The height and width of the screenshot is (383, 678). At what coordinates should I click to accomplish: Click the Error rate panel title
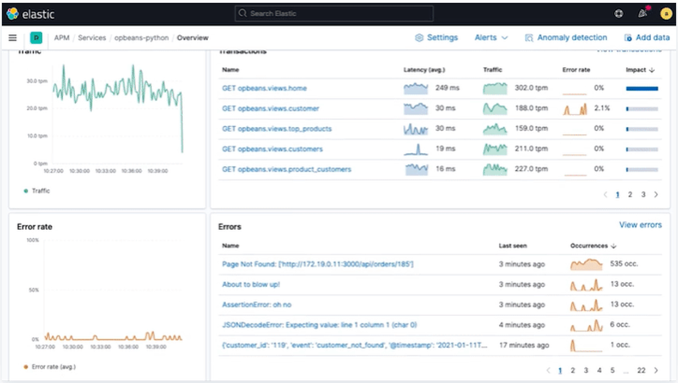point(34,226)
